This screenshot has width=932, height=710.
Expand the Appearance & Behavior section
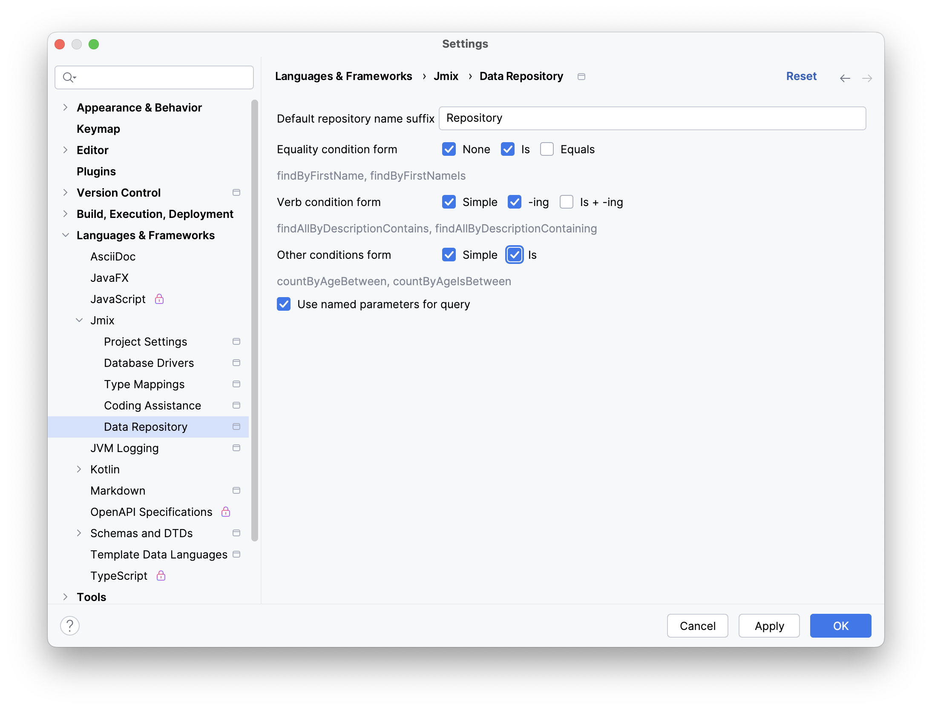coord(66,107)
